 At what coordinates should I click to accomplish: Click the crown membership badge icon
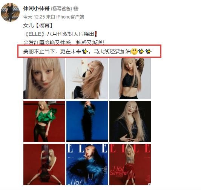click(x=76, y=9)
